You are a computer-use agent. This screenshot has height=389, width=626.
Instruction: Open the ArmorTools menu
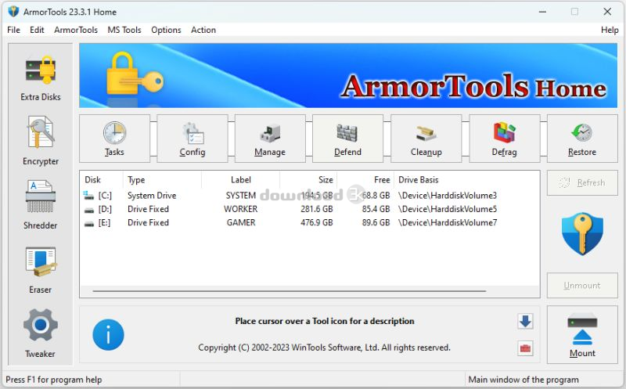coord(76,30)
